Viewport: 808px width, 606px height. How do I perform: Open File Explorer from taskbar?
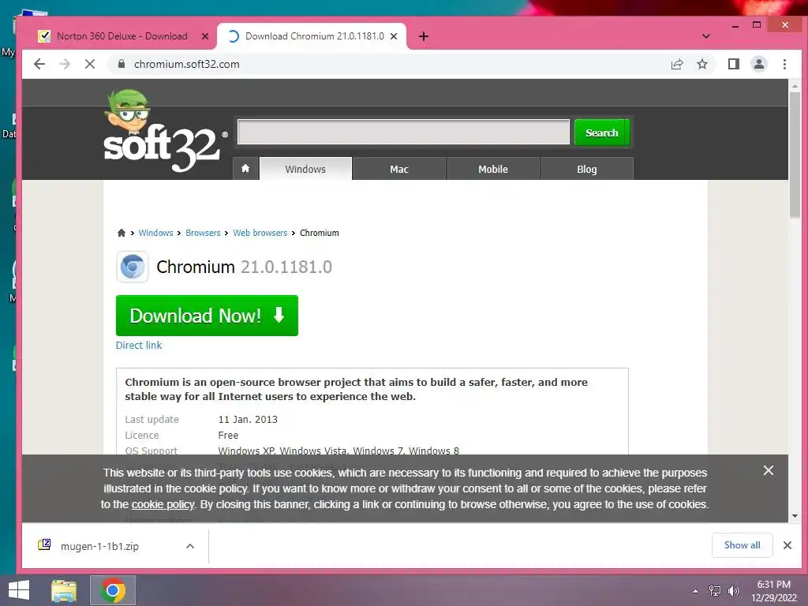coord(64,590)
